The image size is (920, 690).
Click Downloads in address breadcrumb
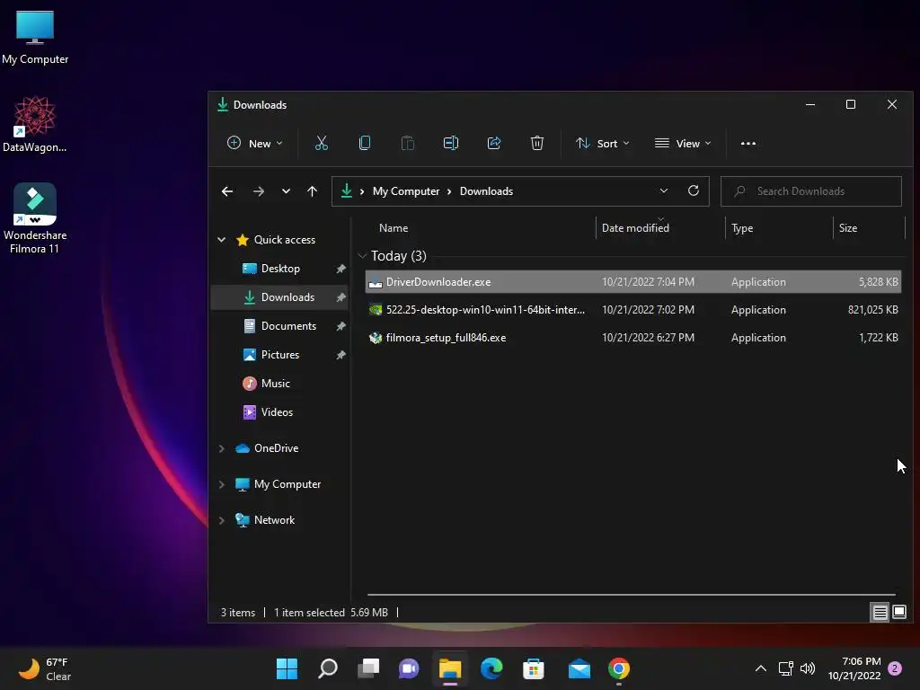pyautogui.click(x=486, y=191)
